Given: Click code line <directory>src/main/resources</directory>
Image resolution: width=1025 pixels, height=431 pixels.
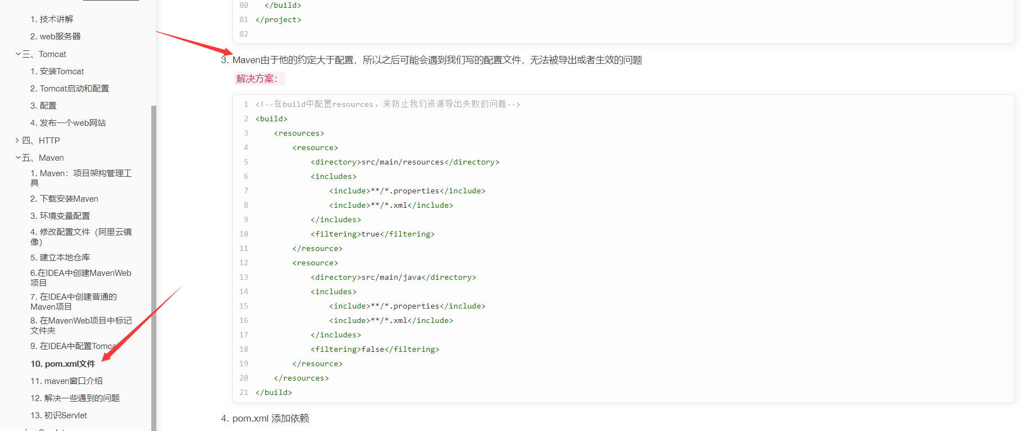Looking at the screenshot, I should tap(405, 162).
